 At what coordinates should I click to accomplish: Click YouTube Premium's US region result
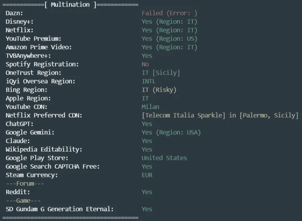(x=169, y=39)
